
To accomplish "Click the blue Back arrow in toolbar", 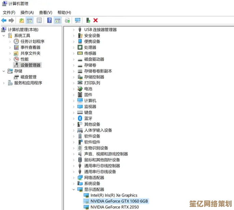I will click(4, 20).
